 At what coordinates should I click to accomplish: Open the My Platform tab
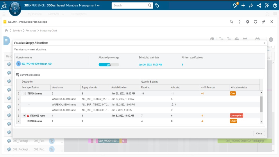35,14
